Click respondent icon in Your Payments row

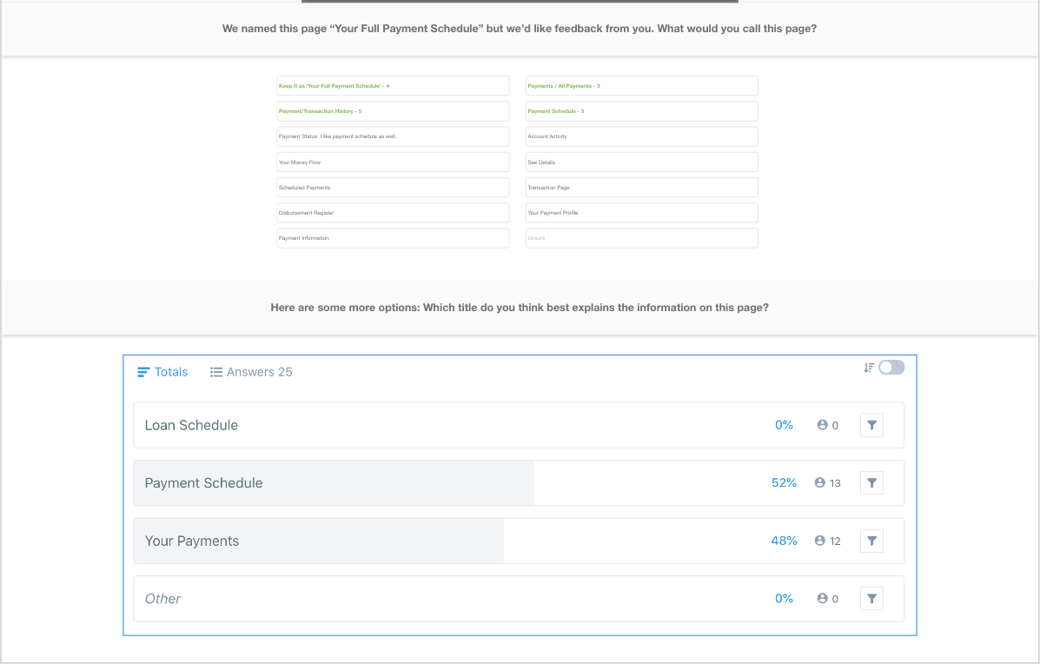click(819, 541)
